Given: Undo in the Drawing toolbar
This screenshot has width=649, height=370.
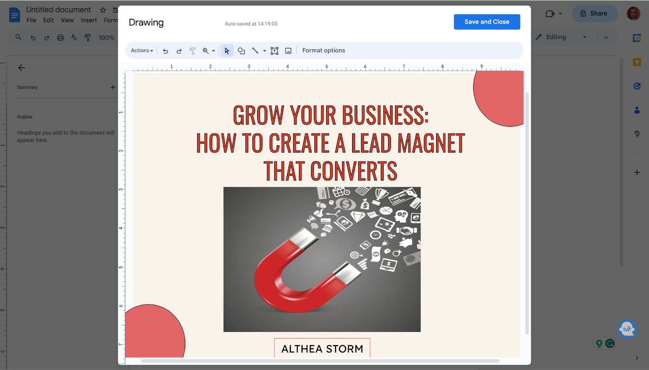Looking at the screenshot, I should point(165,51).
